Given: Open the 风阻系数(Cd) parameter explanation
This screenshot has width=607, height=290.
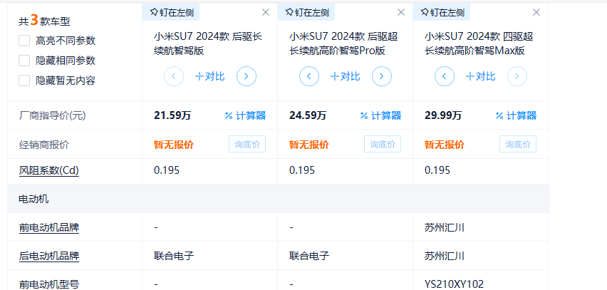Looking at the screenshot, I should (49, 170).
